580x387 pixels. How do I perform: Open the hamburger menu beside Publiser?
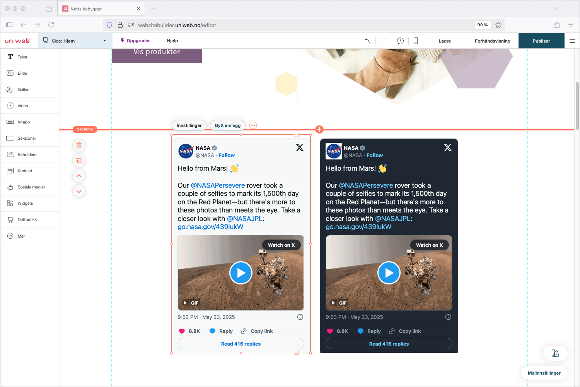[x=572, y=41]
